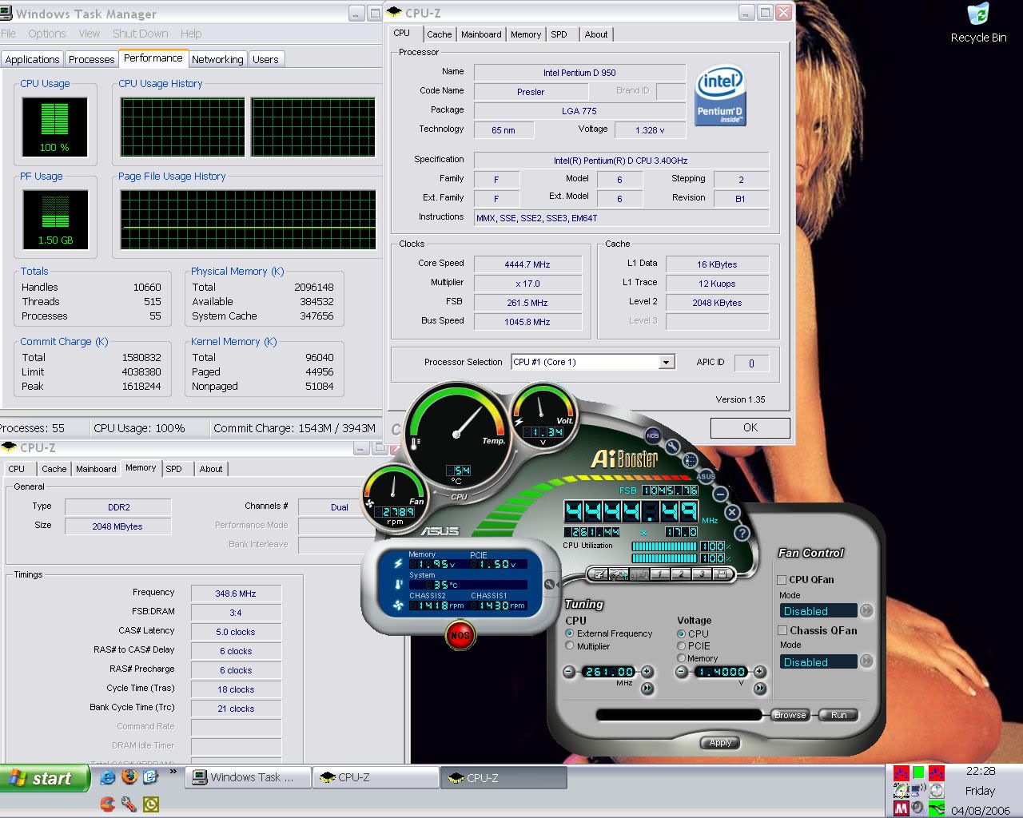
Task: Click AiBooster save profile floppy icon
Action: click(x=722, y=574)
